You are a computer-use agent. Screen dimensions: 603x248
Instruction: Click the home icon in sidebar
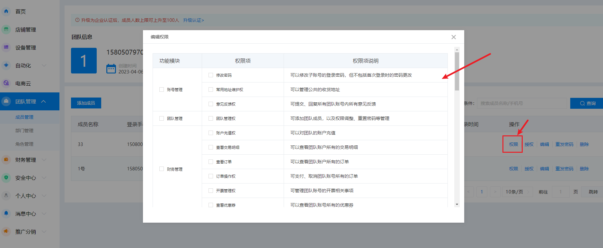6,11
